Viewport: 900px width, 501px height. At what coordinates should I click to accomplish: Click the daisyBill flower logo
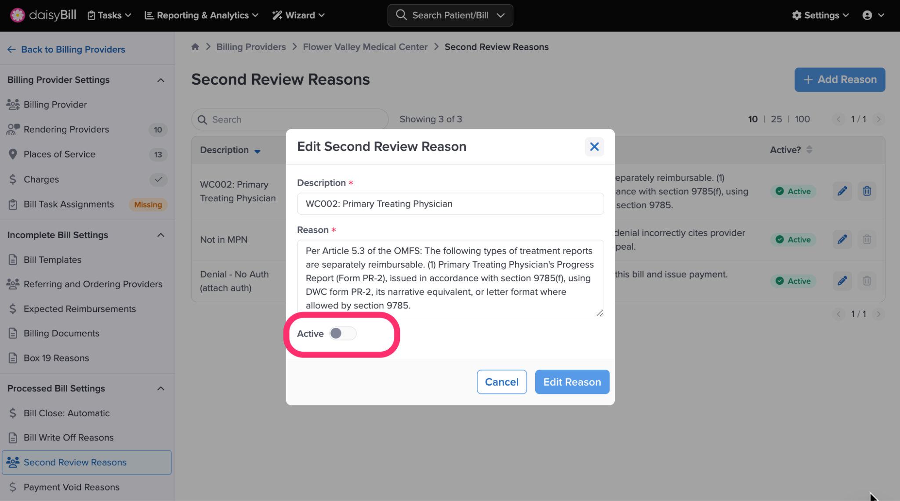tap(18, 15)
